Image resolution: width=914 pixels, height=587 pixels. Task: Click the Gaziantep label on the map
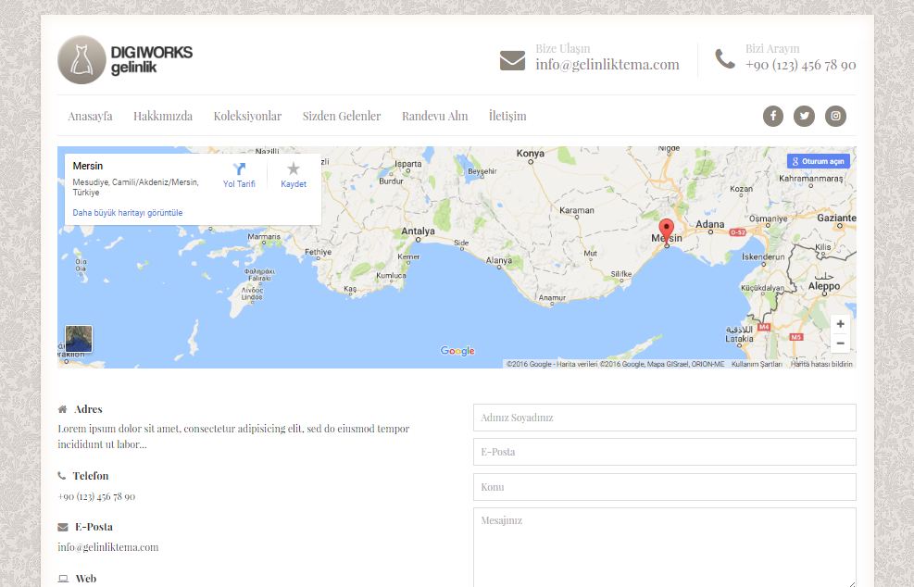(836, 218)
